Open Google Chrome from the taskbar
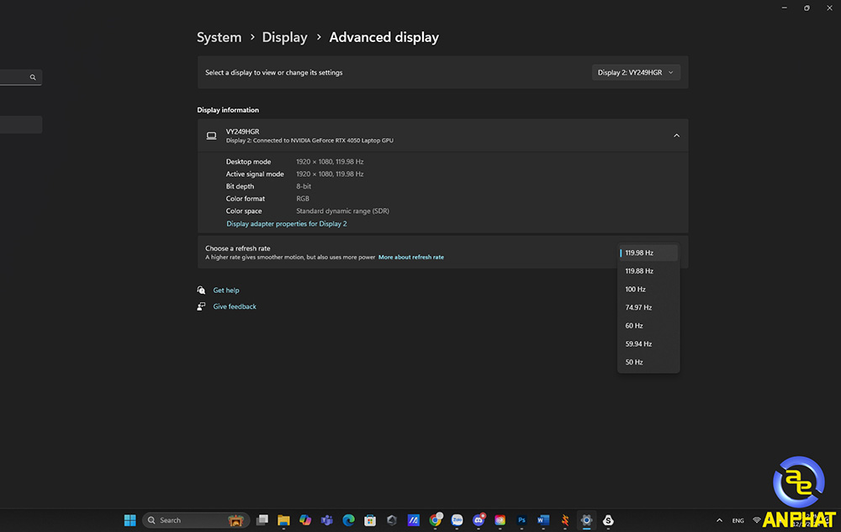 pyautogui.click(x=435, y=520)
